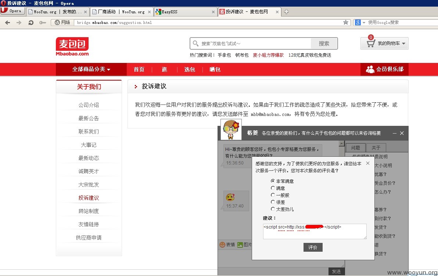Screen dimensions: 438x276
Task: Switch to the 问题 tab in chat
Action: (356, 148)
